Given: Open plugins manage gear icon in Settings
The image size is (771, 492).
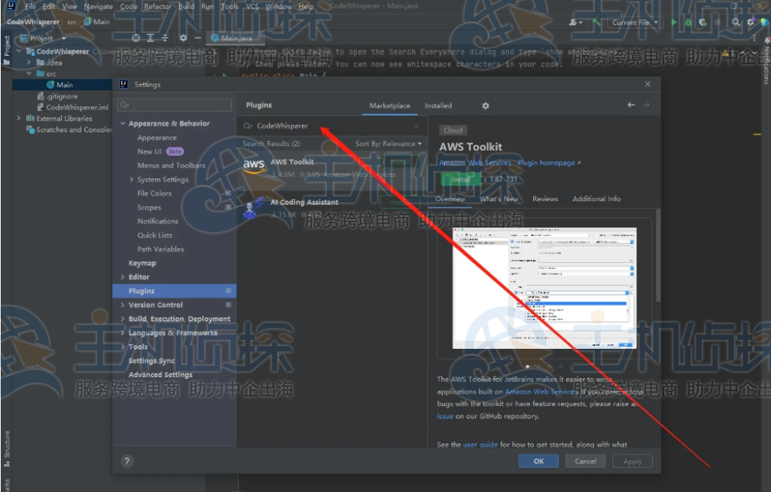Looking at the screenshot, I should 486,105.
